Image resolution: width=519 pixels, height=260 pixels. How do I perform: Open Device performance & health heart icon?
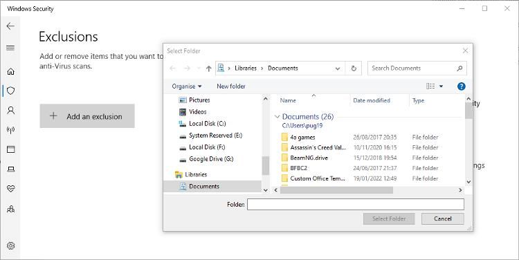[10, 189]
